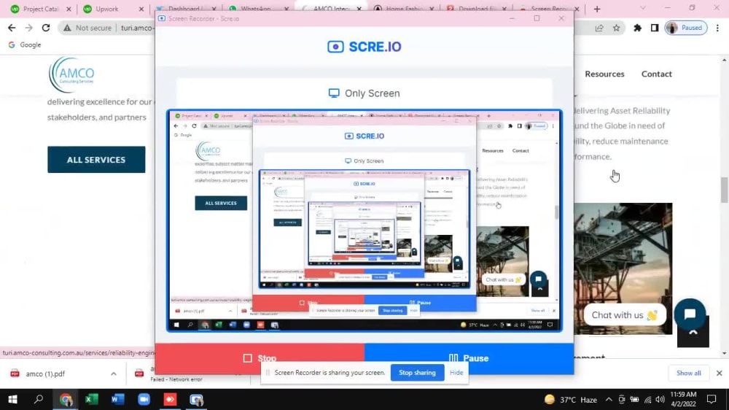Screen dimensions: 729x410
Task: Click the Not secure warning icon
Action: pyautogui.click(x=67, y=28)
